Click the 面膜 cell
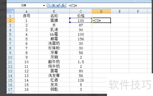Image resolution: width=153 pixels, height=96 pixels. [54, 20]
